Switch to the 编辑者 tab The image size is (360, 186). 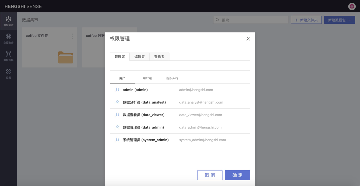pos(139,57)
